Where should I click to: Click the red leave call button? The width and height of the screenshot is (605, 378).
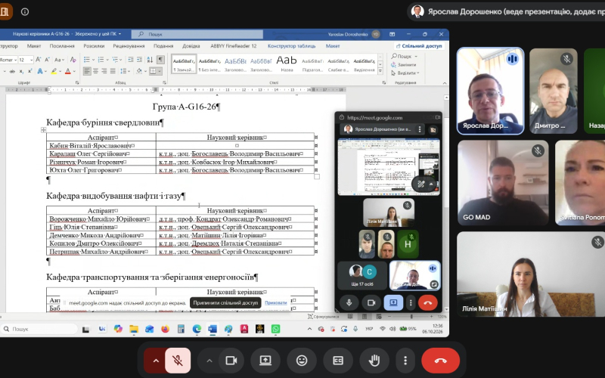click(440, 361)
